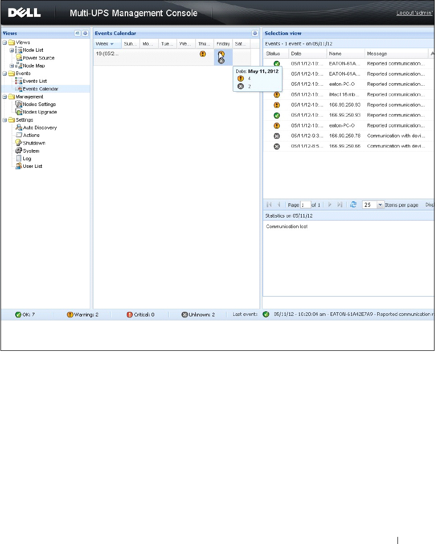
Task: Select 166.99.250.66 event row
Action: (349, 146)
